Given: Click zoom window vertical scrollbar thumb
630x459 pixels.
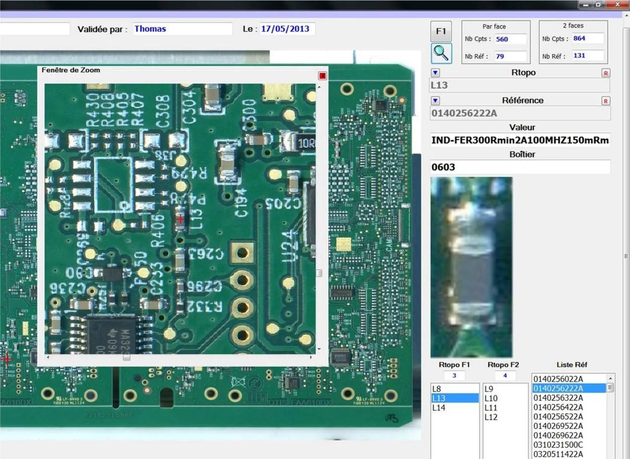Looking at the screenshot, I should tap(319, 273).
